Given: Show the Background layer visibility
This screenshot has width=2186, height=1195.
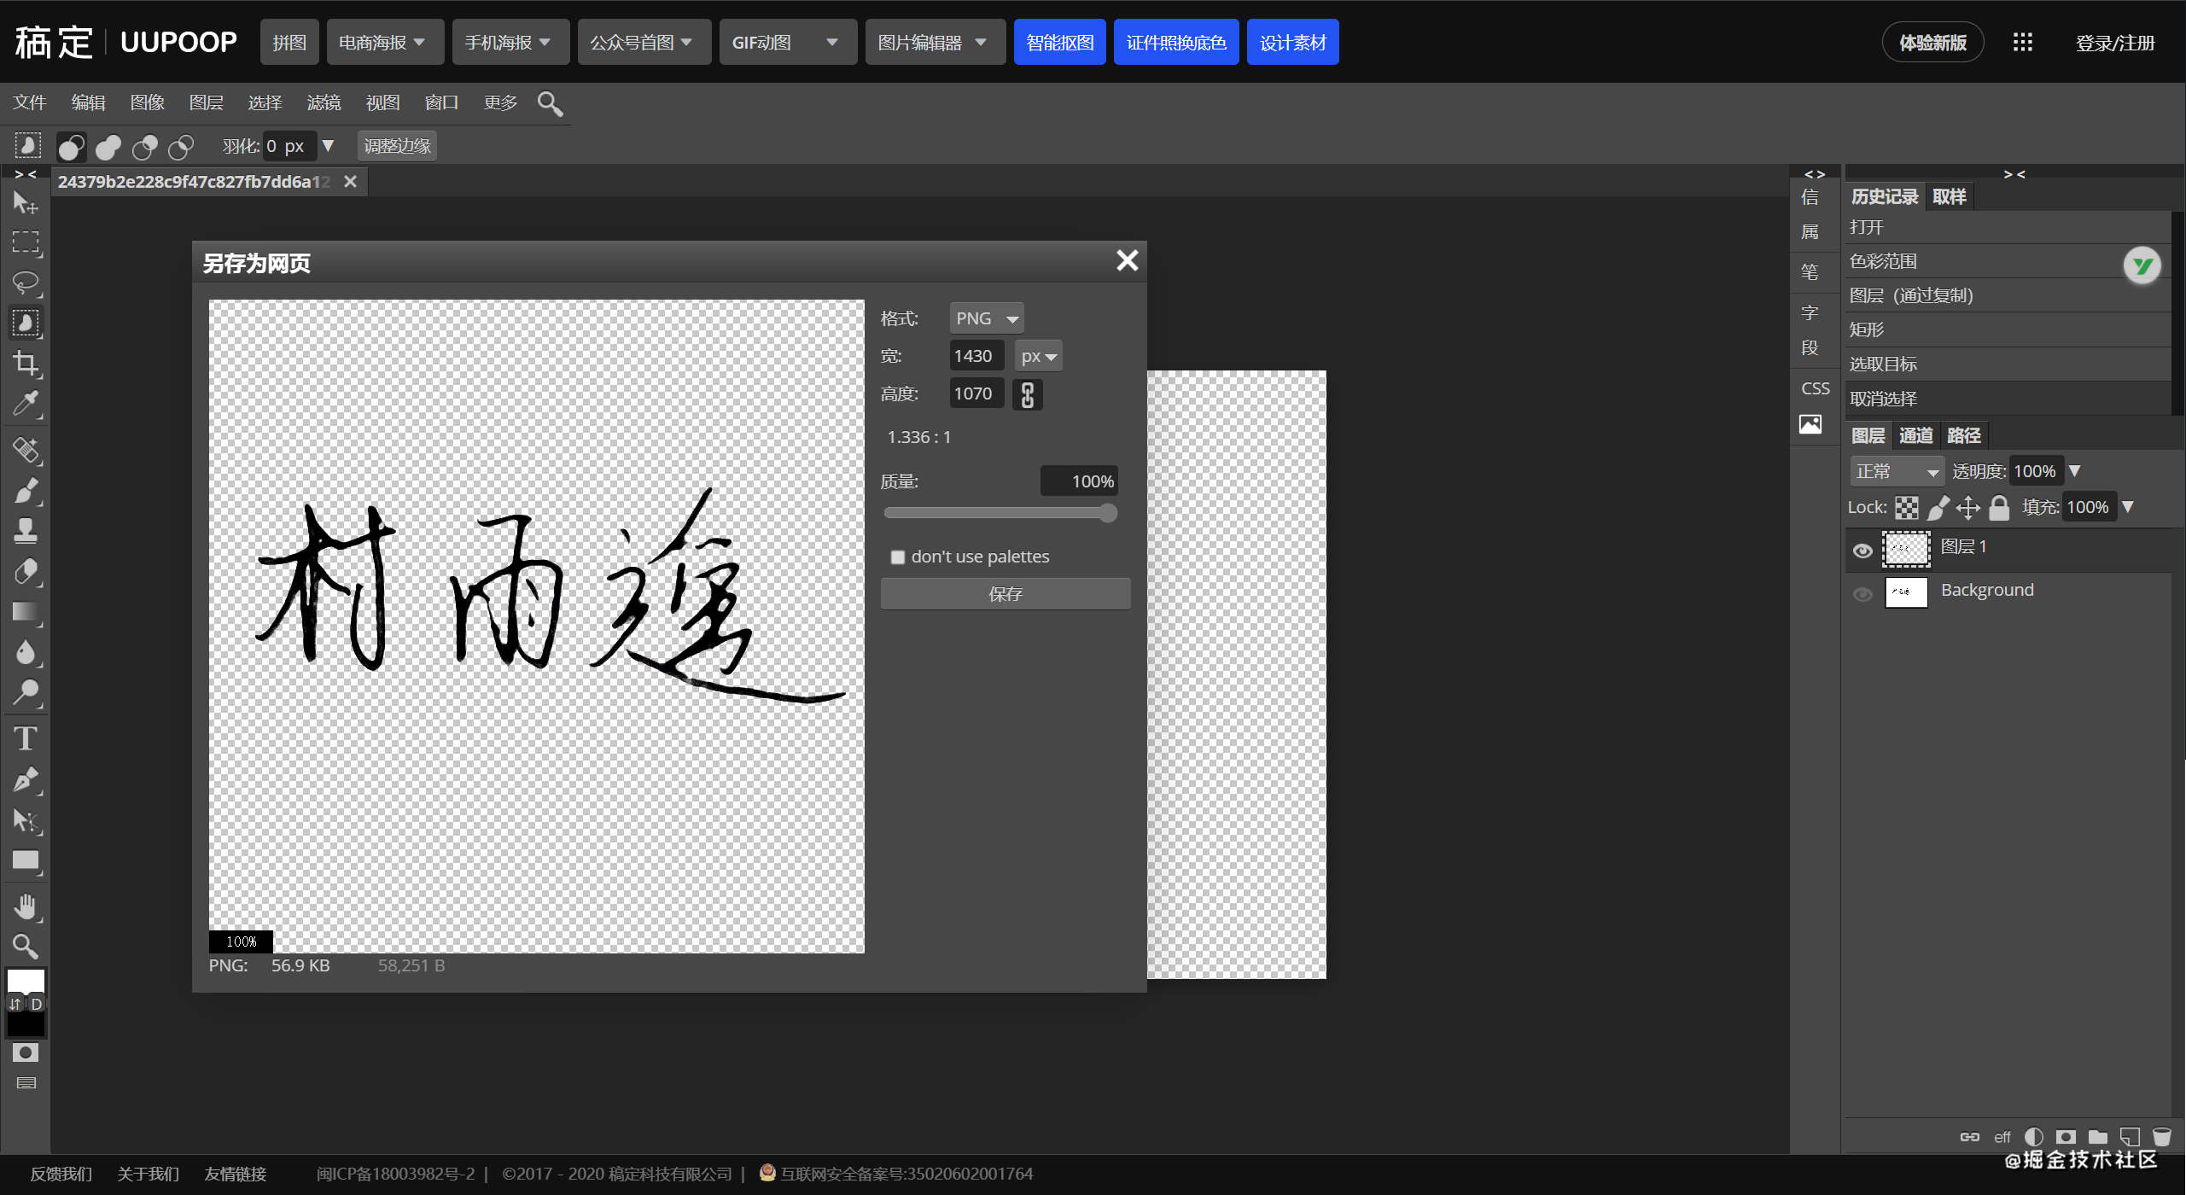Looking at the screenshot, I should tap(1862, 594).
